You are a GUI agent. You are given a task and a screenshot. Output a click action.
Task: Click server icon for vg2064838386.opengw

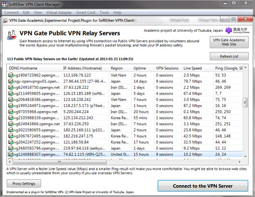tap(11, 99)
